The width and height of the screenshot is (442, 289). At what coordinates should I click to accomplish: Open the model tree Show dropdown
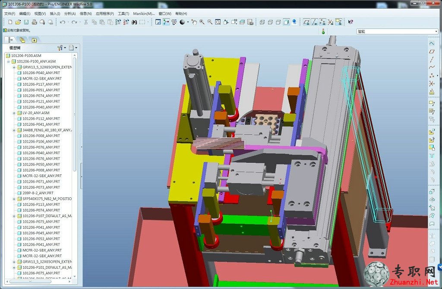[73, 48]
